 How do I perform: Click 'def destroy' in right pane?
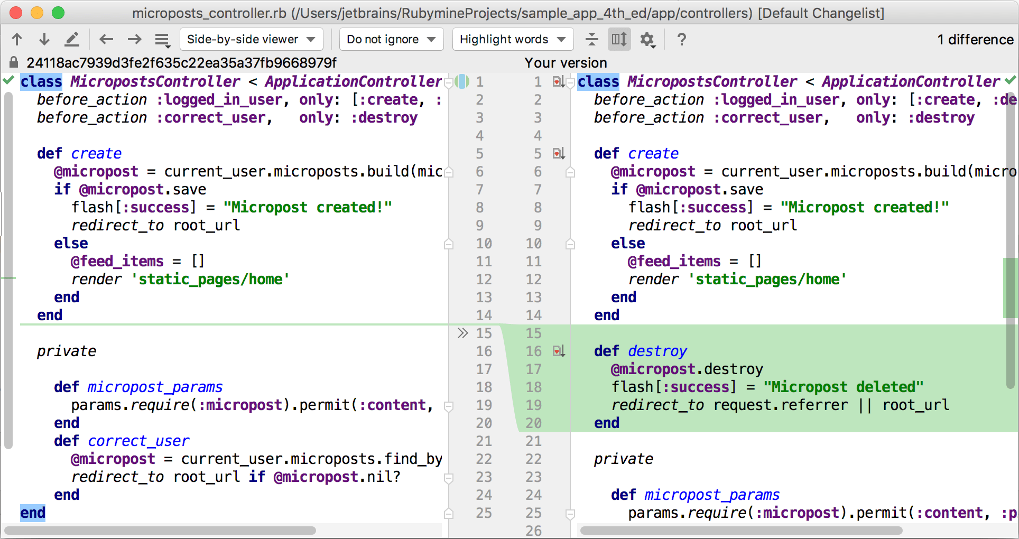(640, 351)
